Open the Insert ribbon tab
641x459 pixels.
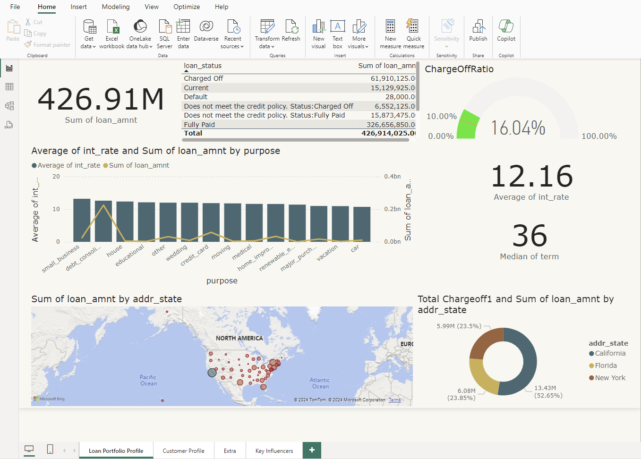tap(78, 7)
